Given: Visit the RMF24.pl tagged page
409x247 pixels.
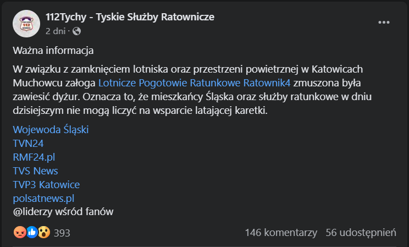Looking at the screenshot, I should click(x=34, y=157).
